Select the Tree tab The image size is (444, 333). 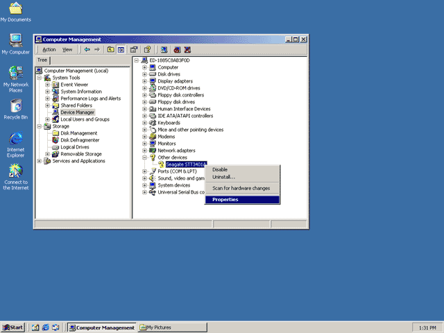pos(42,60)
